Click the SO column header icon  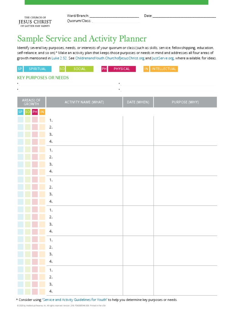click(28, 112)
